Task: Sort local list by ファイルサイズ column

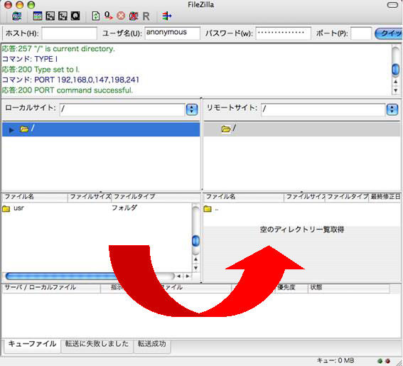Action: pyautogui.click(x=90, y=197)
